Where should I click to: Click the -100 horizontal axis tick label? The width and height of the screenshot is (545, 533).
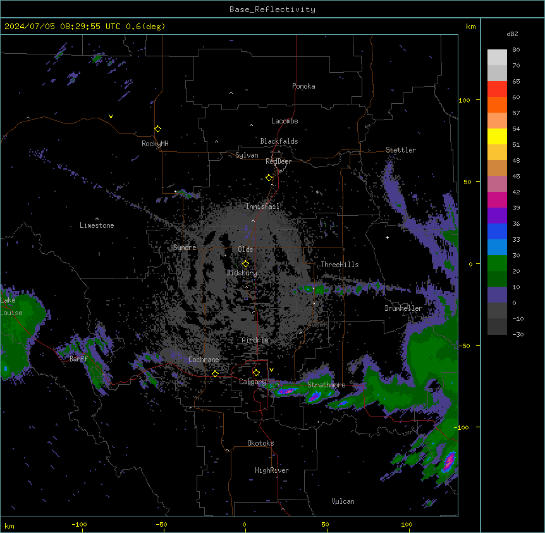79,524
